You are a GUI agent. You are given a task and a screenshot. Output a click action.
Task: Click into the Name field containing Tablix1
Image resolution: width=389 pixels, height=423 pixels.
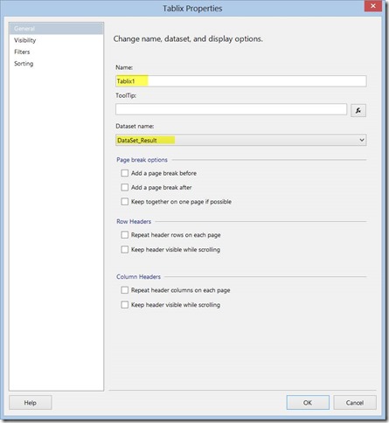click(241, 81)
